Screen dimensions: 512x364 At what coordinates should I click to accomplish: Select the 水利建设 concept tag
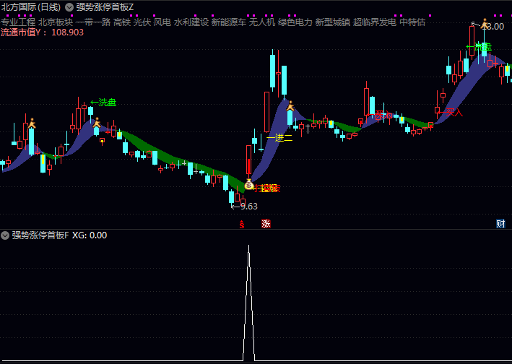point(191,22)
